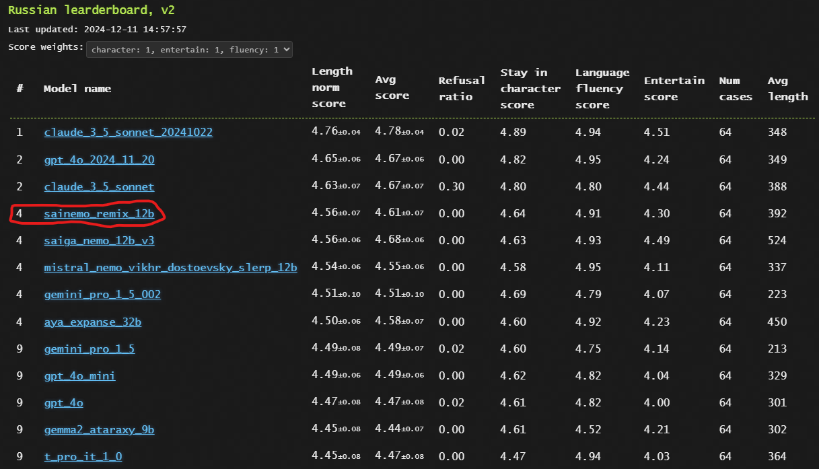819x469 pixels.
Task: Click the Stay in character score header
Action: pyautogui.click(x=530, y=88)
